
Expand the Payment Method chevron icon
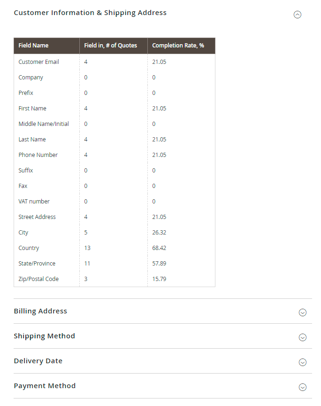[303, 387]
